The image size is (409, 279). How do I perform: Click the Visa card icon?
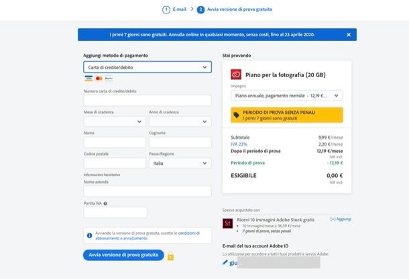pyautogui.click(x=89, y=78)
